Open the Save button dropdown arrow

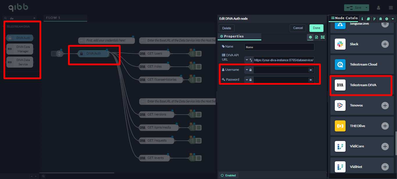coord(367,8)
